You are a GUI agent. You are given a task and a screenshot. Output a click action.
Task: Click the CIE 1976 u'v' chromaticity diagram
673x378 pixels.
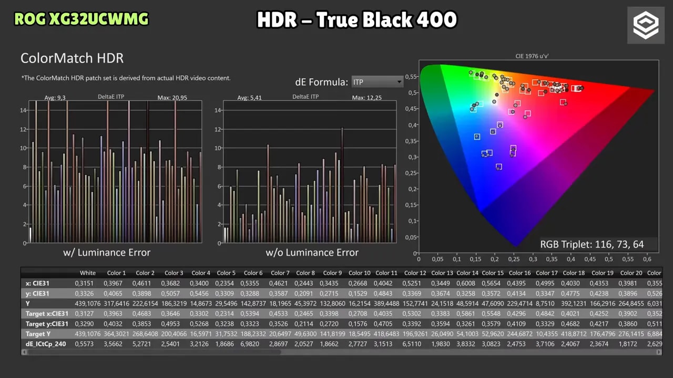538,157
